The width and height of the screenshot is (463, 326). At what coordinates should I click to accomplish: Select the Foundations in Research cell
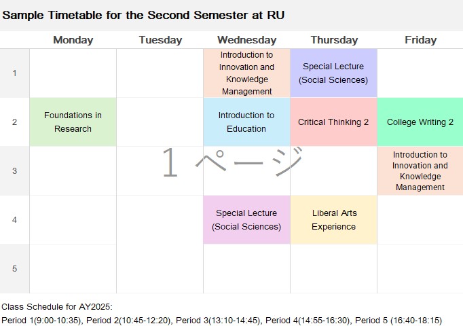(x=73, y=122)
